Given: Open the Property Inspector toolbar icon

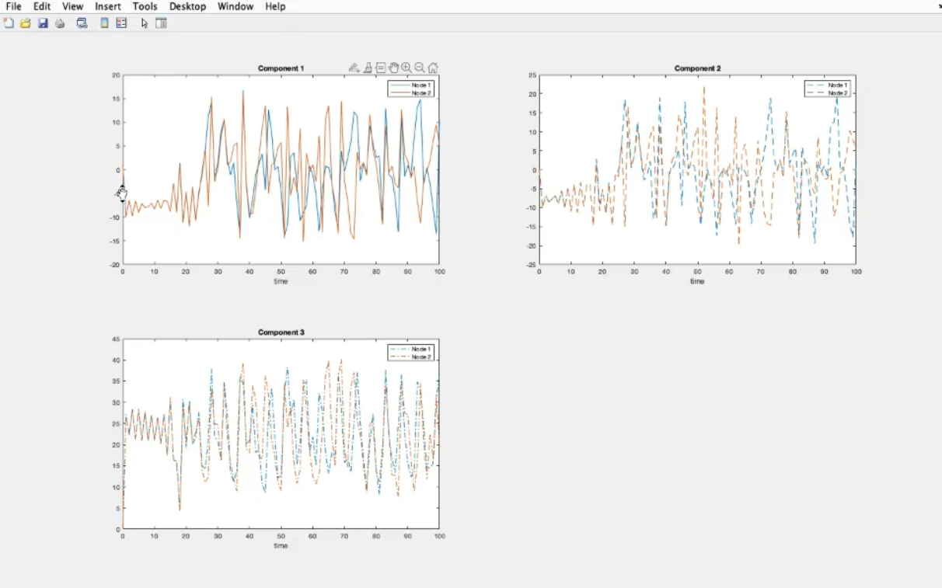Looking at the screenshot, I should [162, 23].
